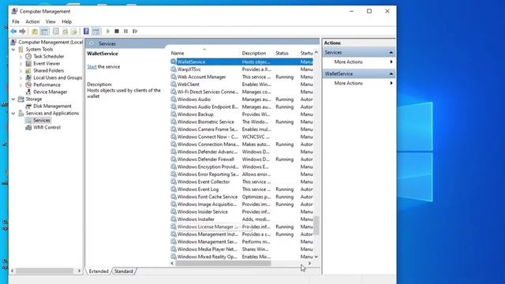Image resolution: width=505 pixels, height=284 pixels.
Task: Click the console tree horizontal scrollbar thumb
Action: pos(44,271)
